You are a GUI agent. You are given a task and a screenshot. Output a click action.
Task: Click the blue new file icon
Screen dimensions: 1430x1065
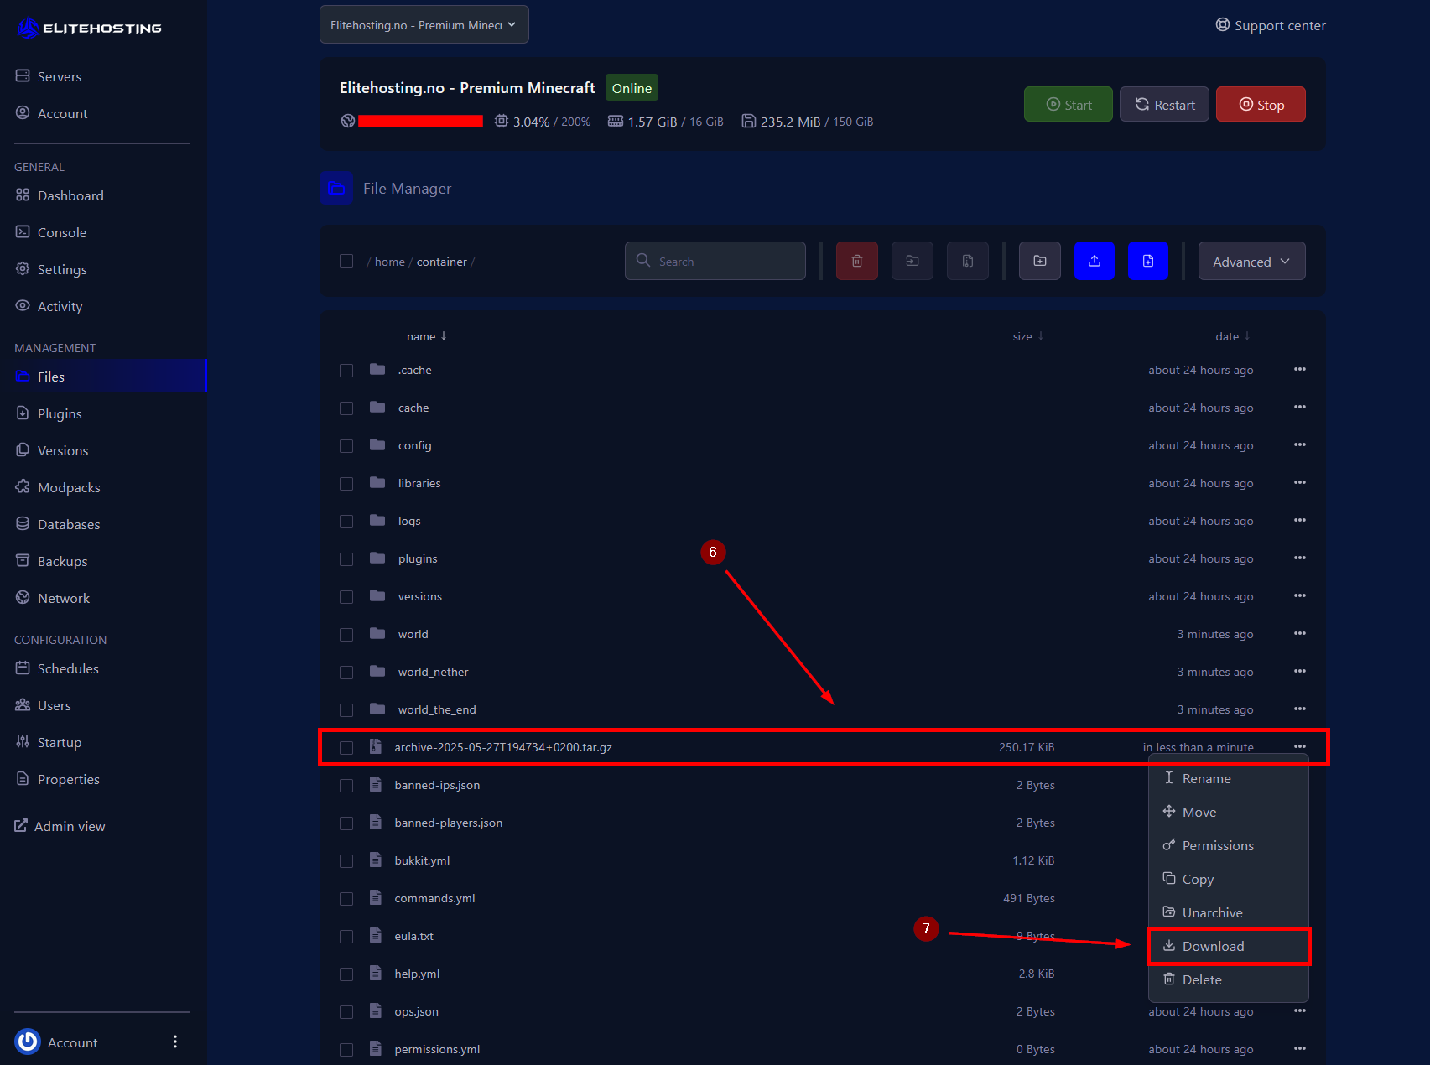tap(1148, 261)
